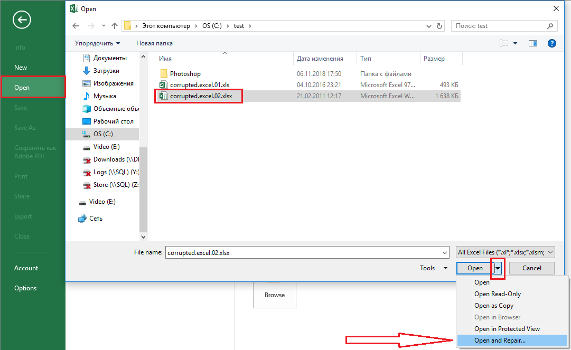This screenshot has height=350, width=571.
Task: Select corrupted.excel.01.xls file
Action: tap(200, 84)
